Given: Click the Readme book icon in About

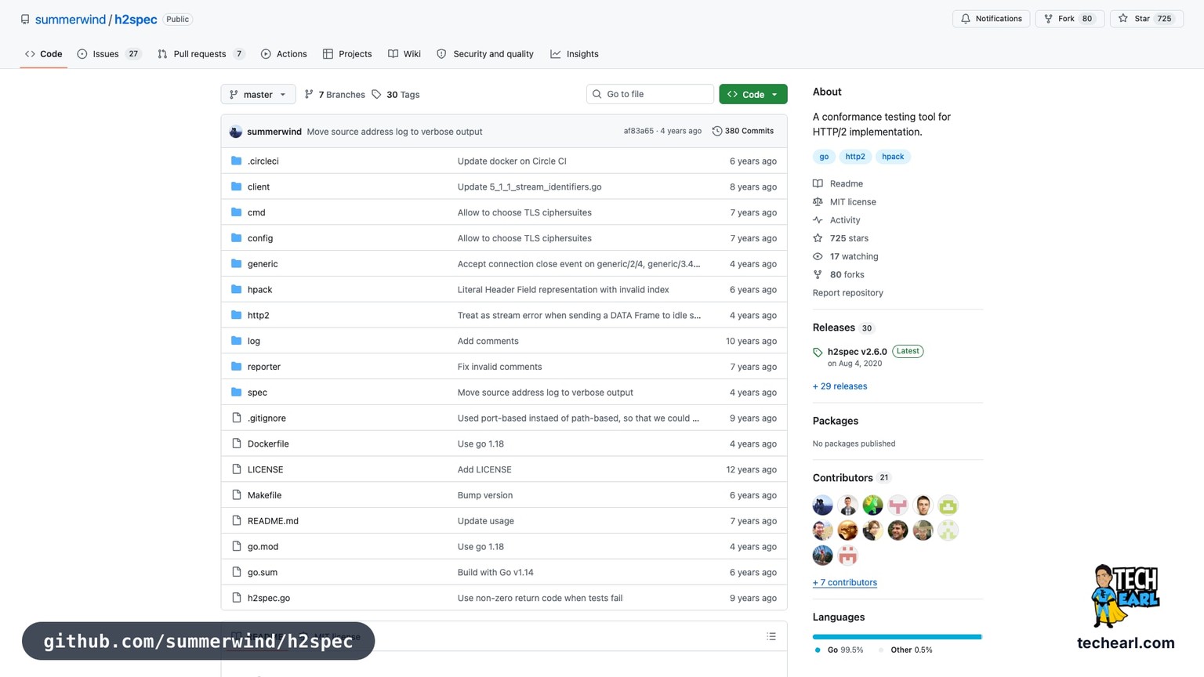Looking at the screenshot, I should point(818,183).
